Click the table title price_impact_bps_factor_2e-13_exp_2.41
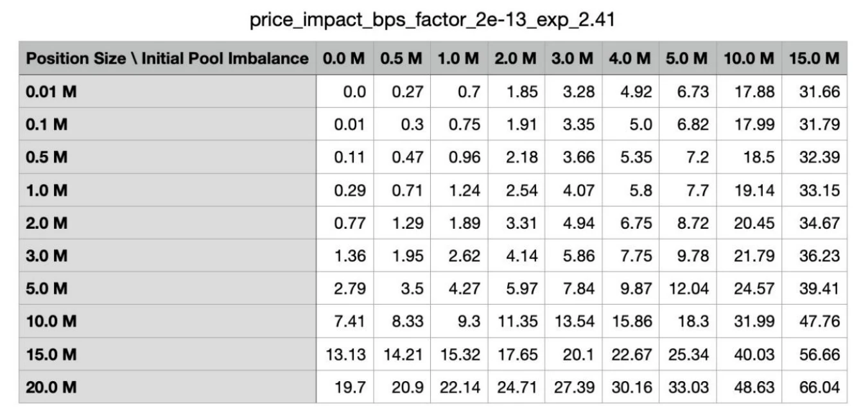This screenshot has width=861, height=419. coord(430,21)
